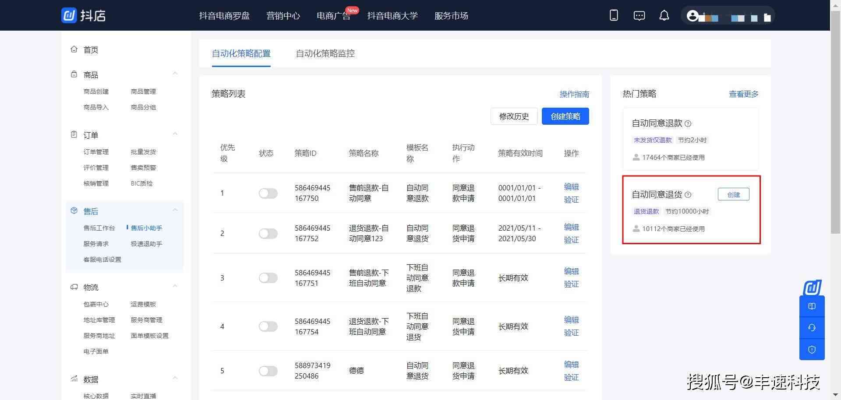Click the 商品 bag icon in sidebar
This screenshot has width=841, height=400.
[74, 74]
